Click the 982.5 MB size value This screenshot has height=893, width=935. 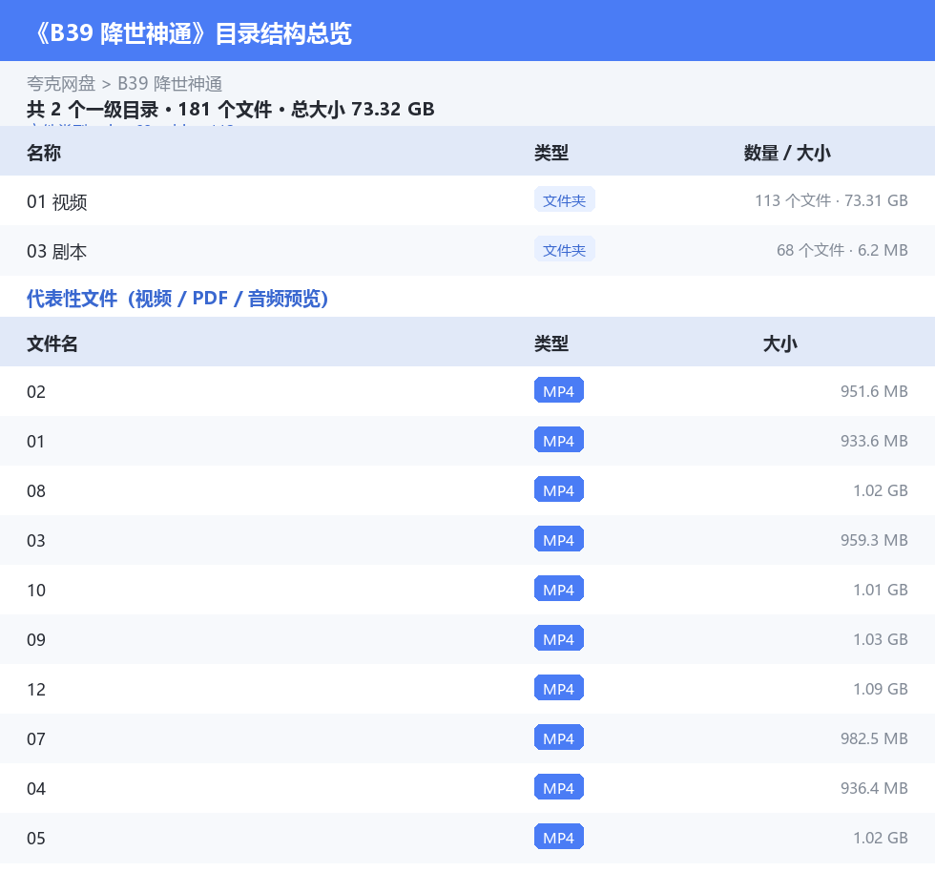coord(874,738)
